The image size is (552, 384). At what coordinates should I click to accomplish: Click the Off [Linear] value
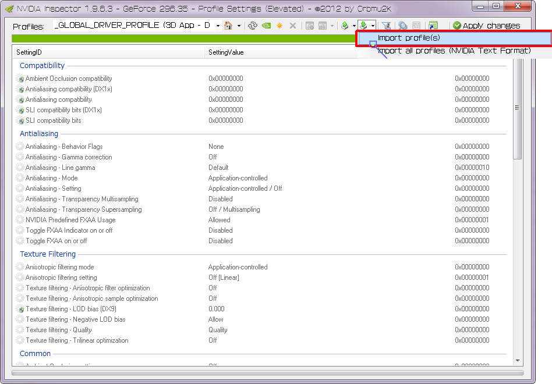224,278
